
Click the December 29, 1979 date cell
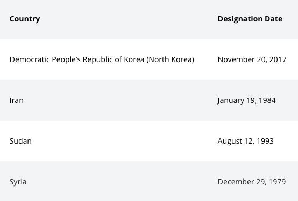pyautogui.click(x=252, y=182)
